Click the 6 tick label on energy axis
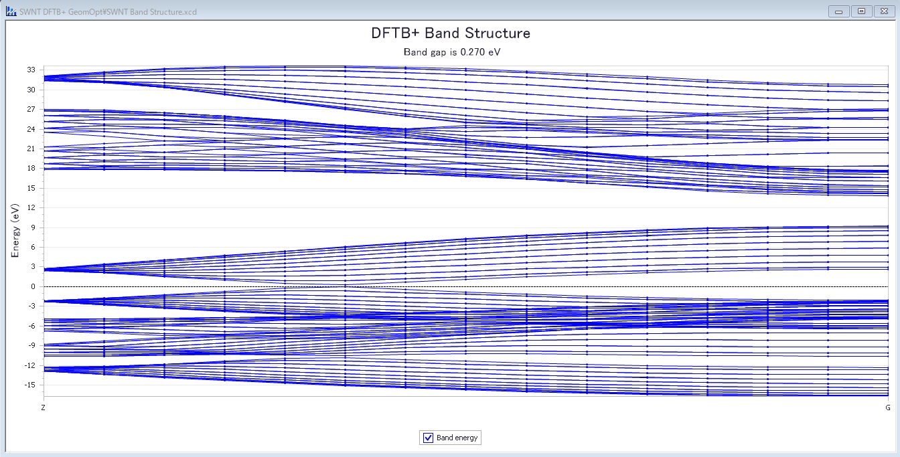The width and height of the screenshot is (900, 457). pyautogui.click(x=33, y=247)
